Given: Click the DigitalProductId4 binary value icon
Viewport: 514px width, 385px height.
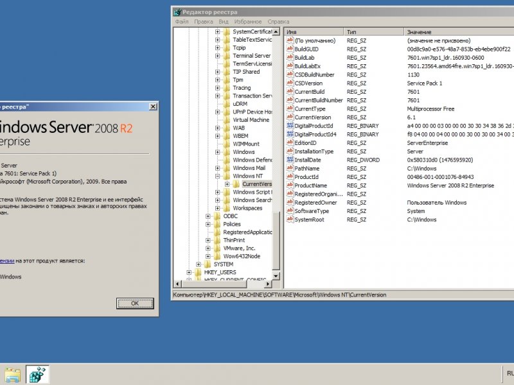Looking at the screenshot, I should [290, 134].
